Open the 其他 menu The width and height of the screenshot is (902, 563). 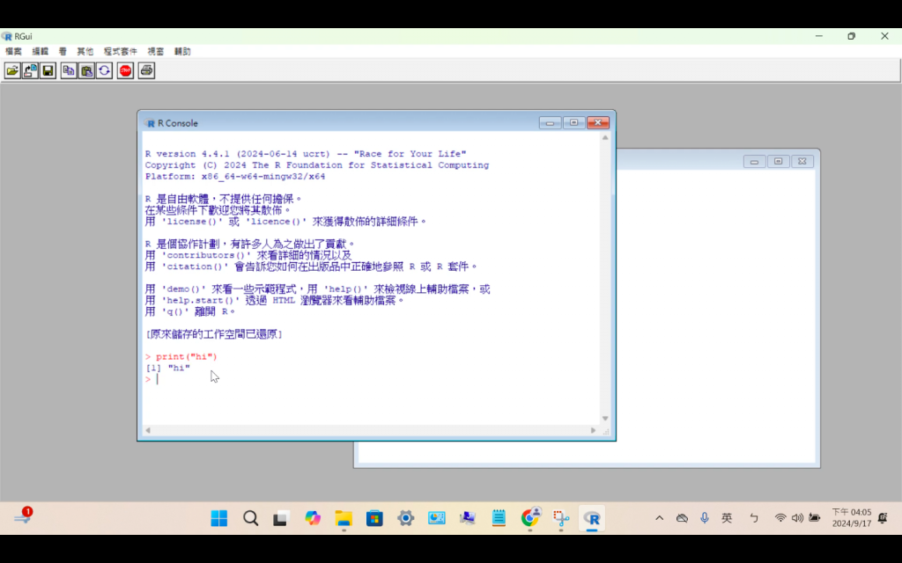(x=85, y=51)
